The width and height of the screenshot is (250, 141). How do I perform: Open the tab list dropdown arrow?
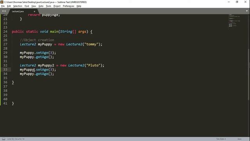point(246,11)
